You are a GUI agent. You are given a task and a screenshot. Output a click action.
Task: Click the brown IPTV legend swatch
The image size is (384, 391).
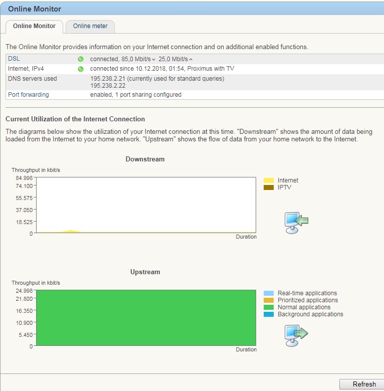pyautogui.click(x=269, y=187)
